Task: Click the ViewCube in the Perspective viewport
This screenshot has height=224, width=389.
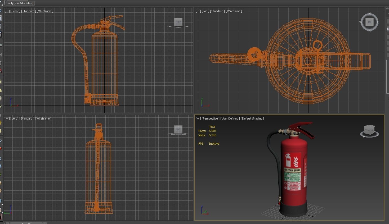Action: point(369,130)
